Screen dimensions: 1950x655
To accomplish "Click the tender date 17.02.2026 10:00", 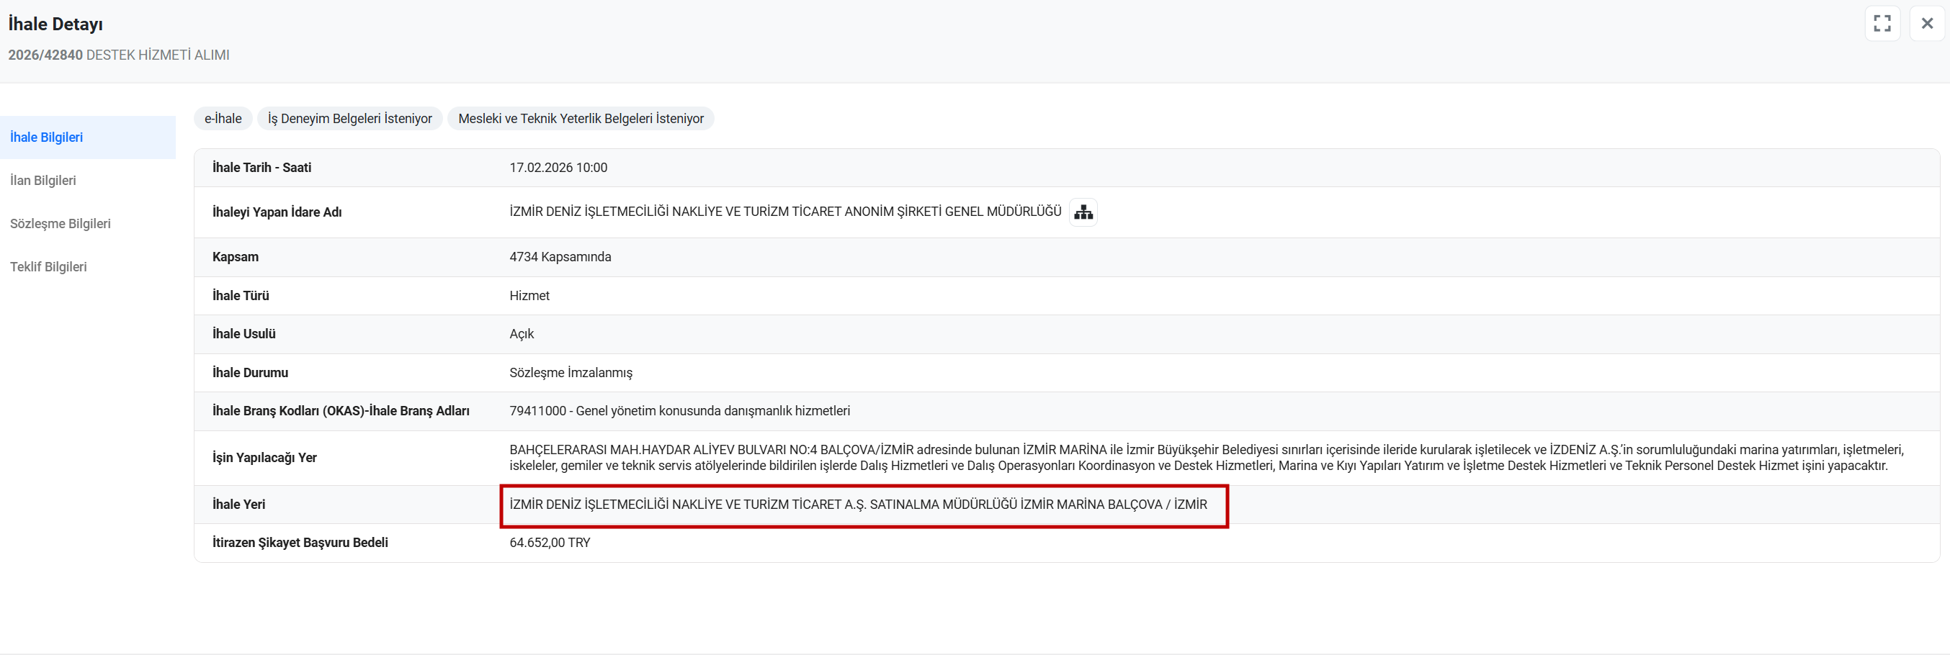I will (558, 168).
